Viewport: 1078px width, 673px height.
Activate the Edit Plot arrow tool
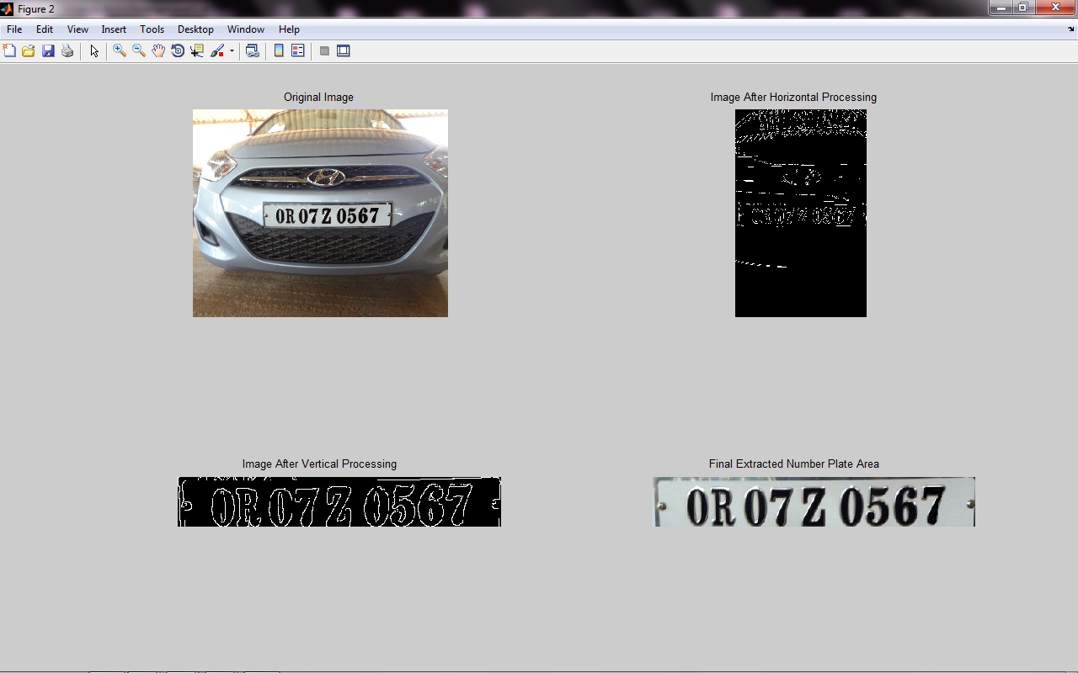click(94, 51)
